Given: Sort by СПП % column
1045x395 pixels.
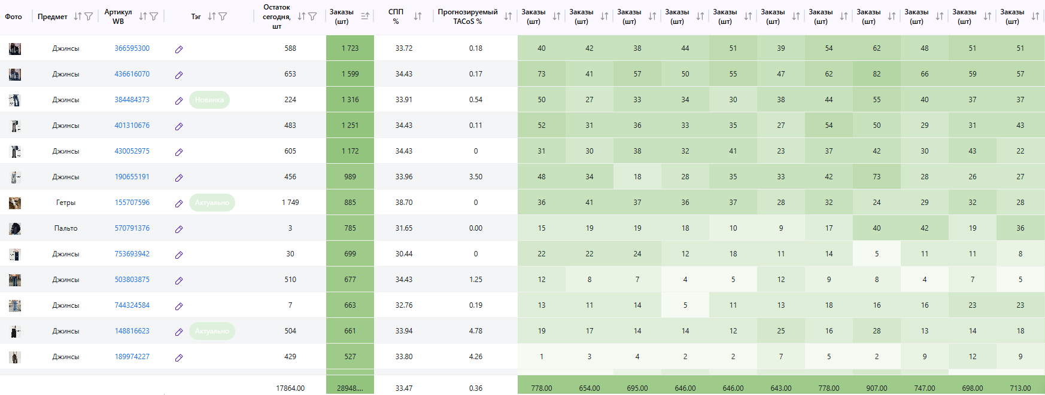Looking at the screenshot, I should click(418, 17).
